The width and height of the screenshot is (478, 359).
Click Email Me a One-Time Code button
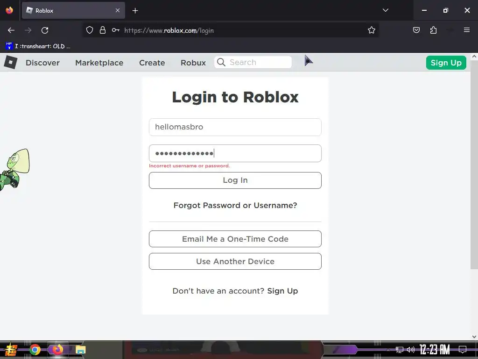pos(235,239)
